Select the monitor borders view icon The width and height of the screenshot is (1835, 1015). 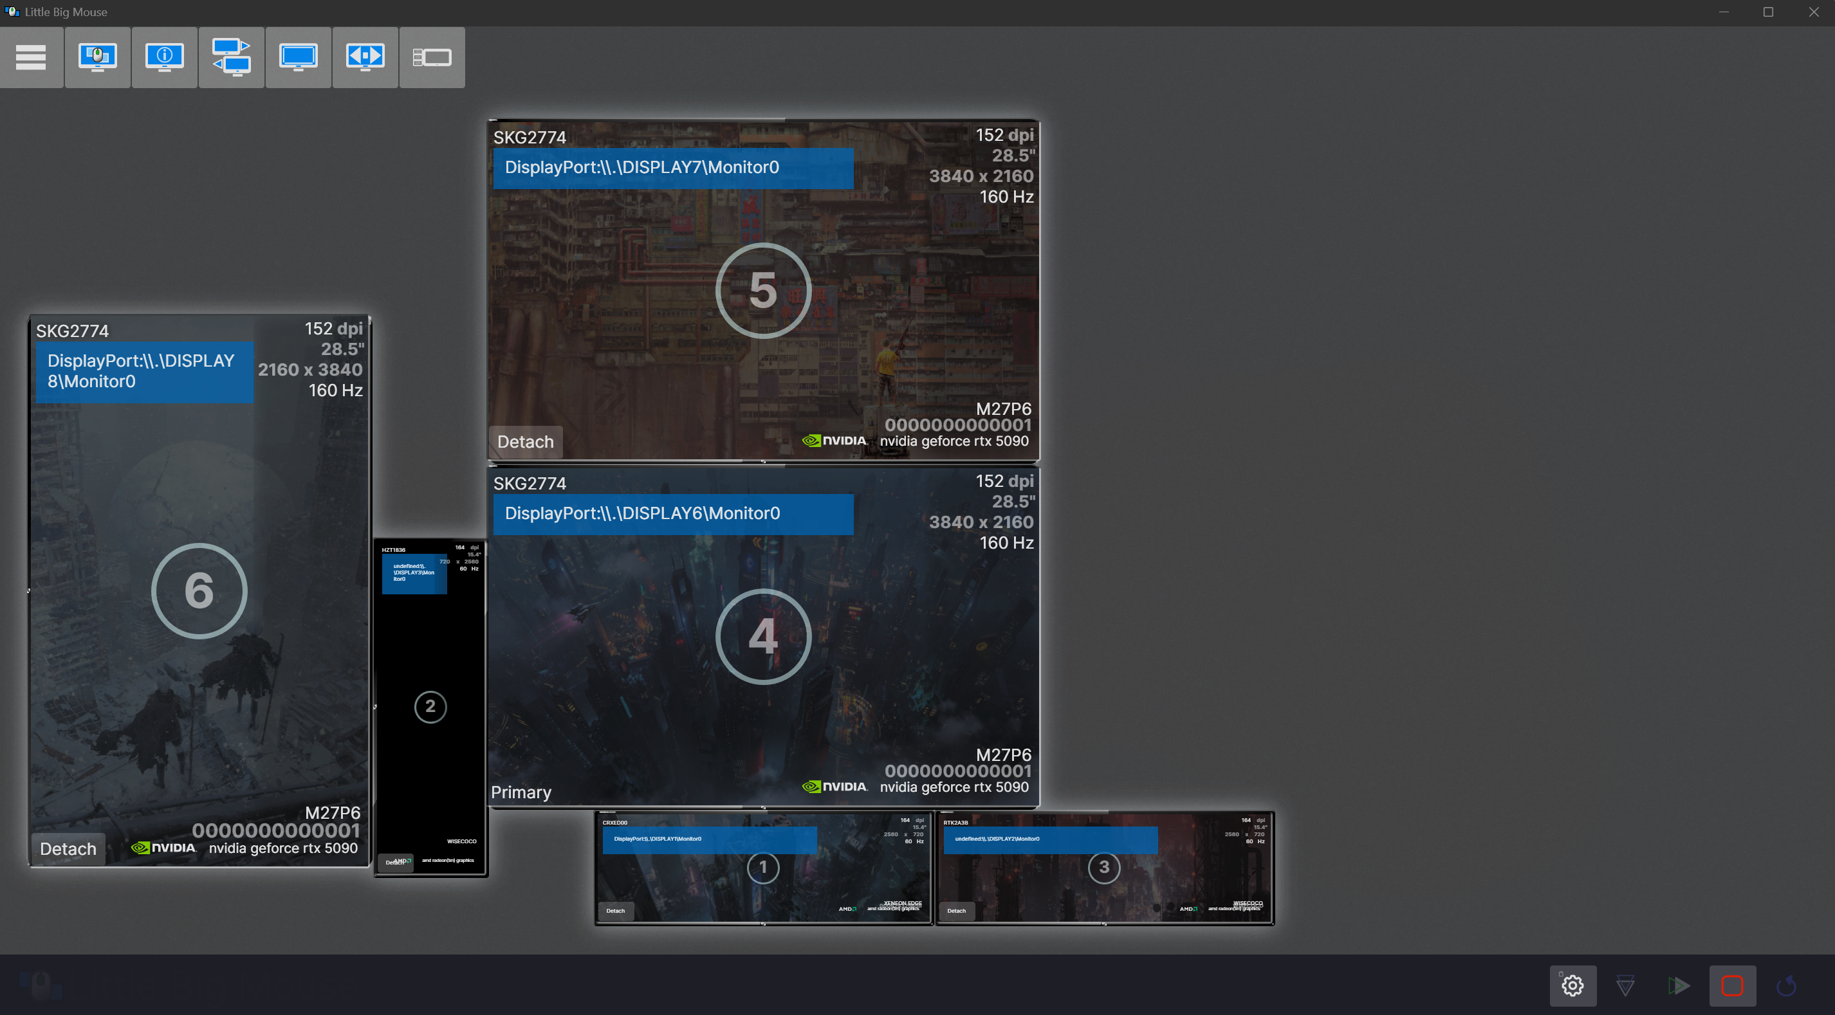pos(298,58)
